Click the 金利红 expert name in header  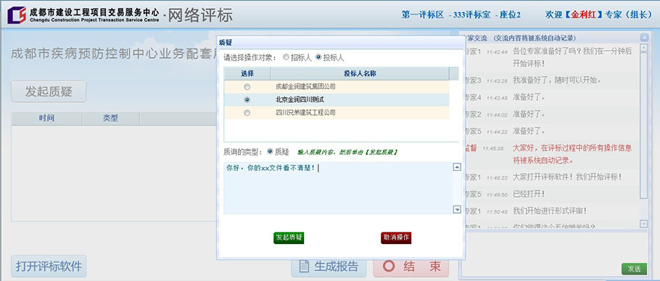point(583,14)
